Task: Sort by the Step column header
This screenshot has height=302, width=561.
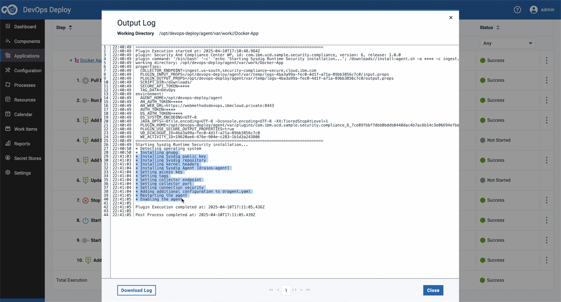Action: [64, 28]
